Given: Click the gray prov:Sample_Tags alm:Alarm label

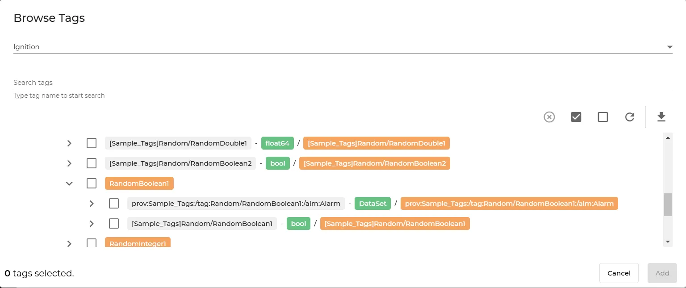Looking at the screenshot, I should point(236,204).
